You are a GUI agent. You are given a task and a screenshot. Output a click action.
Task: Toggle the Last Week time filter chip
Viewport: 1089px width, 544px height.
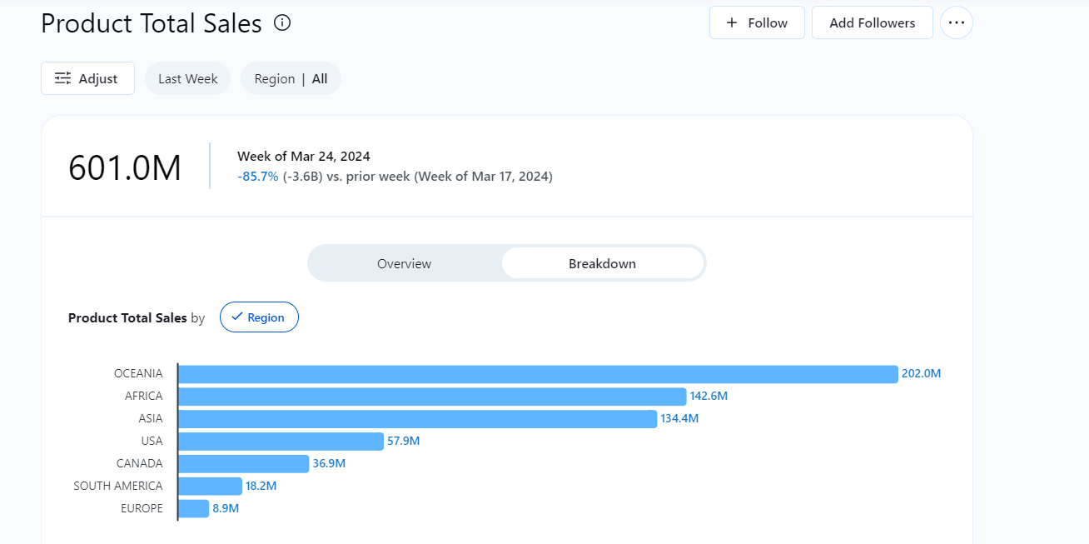(187, 77)
